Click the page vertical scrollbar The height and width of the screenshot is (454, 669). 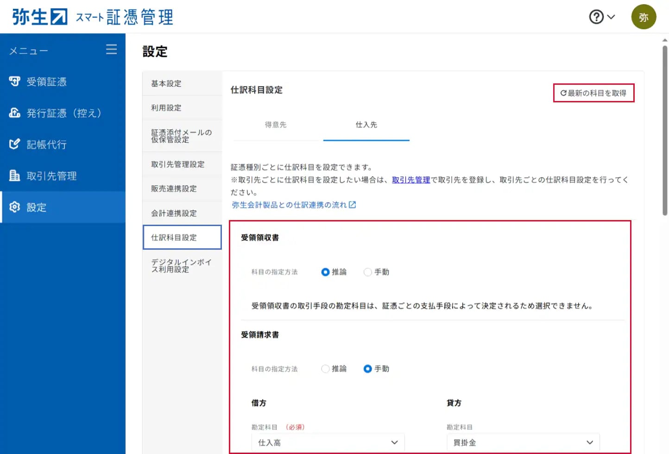[665, 130]
